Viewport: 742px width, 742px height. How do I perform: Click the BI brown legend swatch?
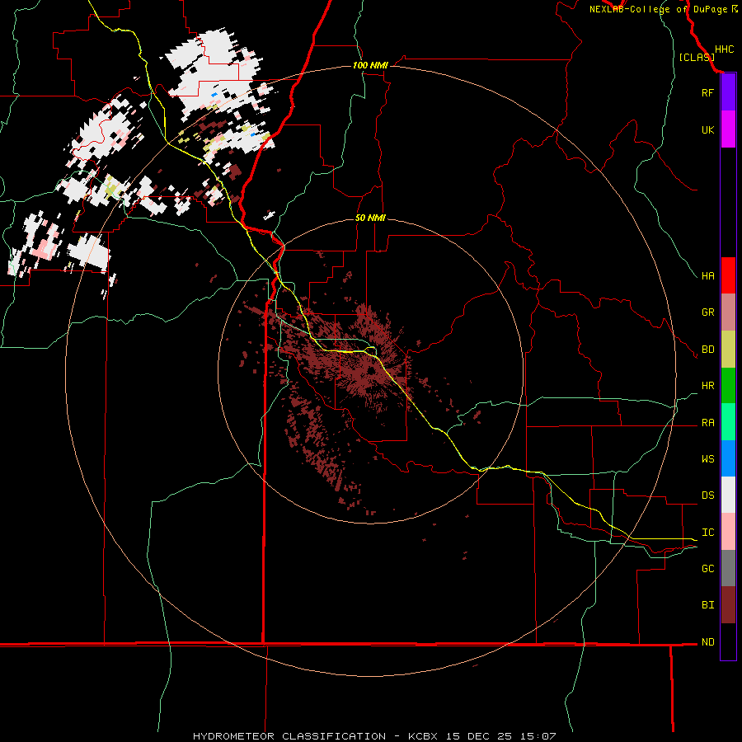pos(728,605)
